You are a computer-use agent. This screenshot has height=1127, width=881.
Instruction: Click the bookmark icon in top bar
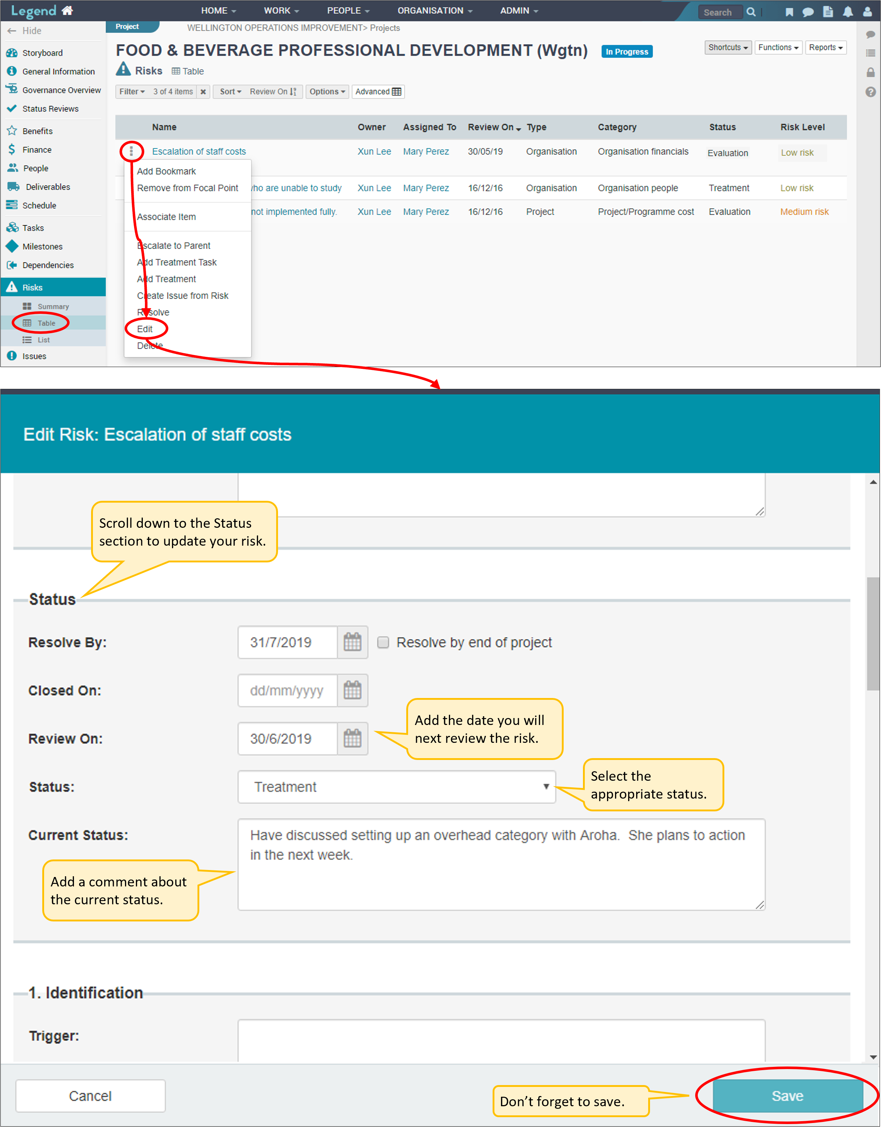click(789, 11)
